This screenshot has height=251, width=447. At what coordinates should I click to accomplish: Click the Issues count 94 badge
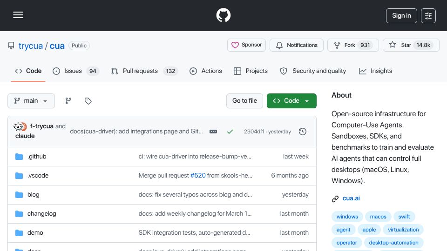click(x=93, y=71)
